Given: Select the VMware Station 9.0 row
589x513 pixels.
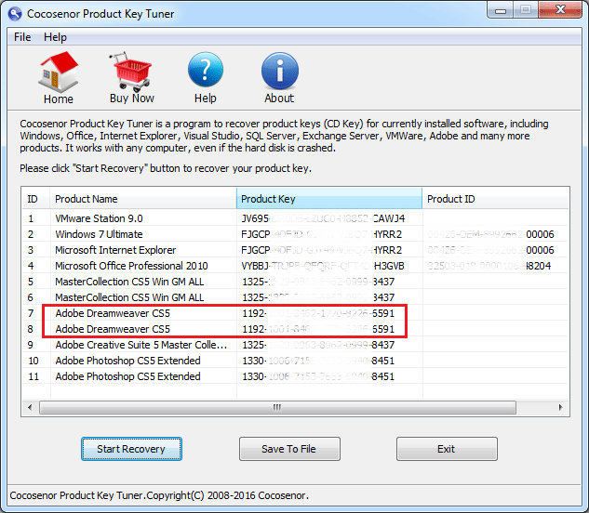Looking at the screenshot, I should pyautogui.click(x=295, y=218).
